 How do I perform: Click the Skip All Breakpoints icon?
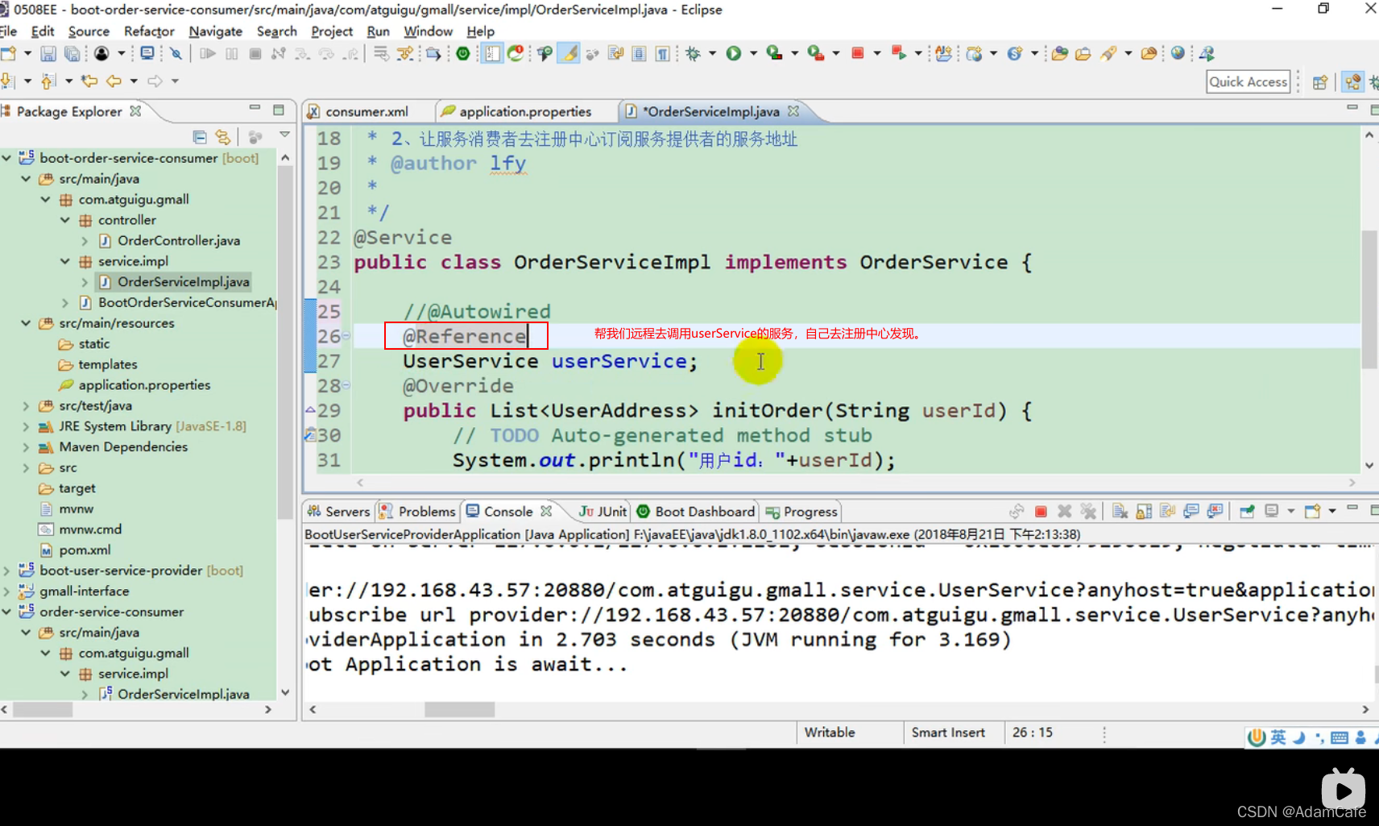[x=176, y=54]
